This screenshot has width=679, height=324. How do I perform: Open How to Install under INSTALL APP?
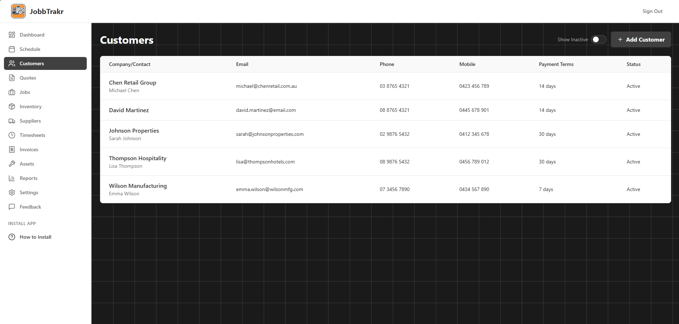pyautogui.click(x=35, y=237)
